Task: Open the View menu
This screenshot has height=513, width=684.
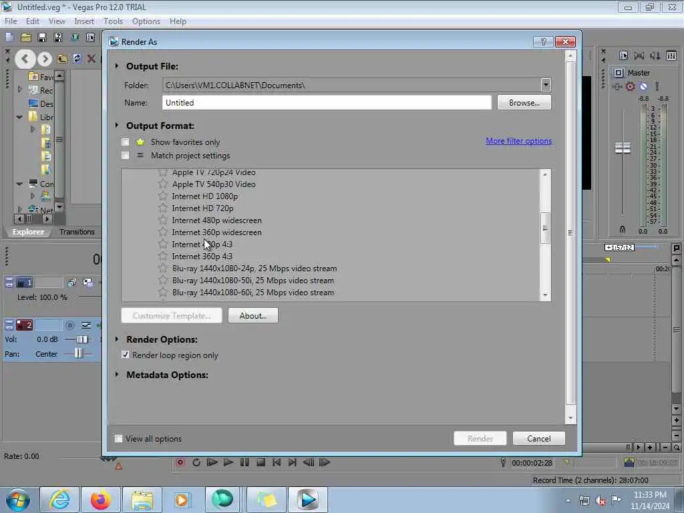Action: [x=57, y=21]
